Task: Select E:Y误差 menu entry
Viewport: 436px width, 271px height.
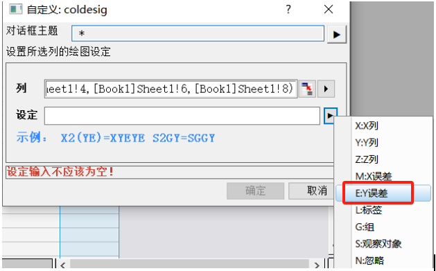Action: coord(384,193)
